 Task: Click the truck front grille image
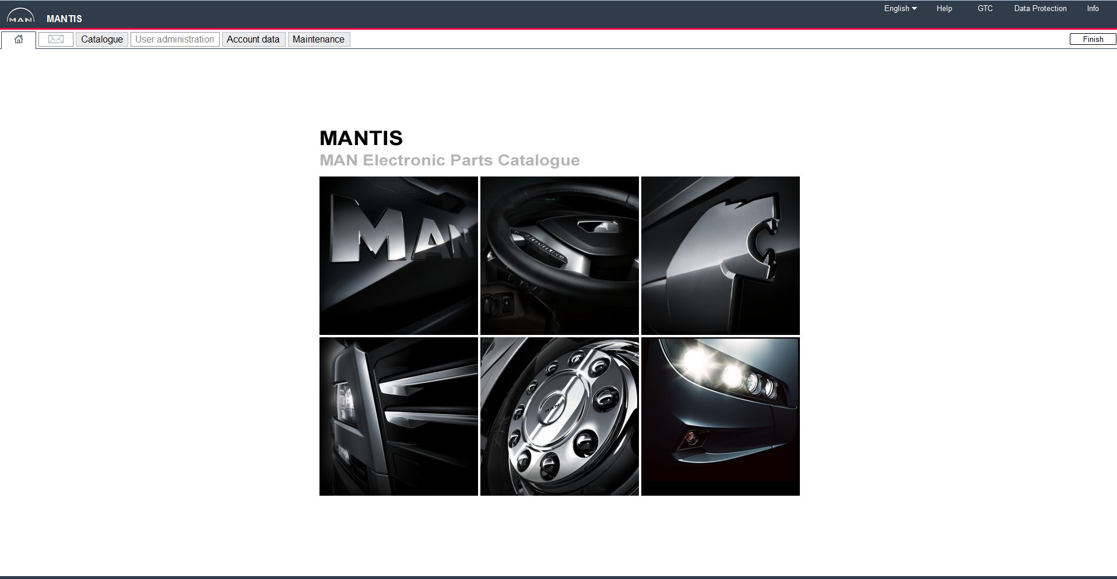[x=399, y=416]
